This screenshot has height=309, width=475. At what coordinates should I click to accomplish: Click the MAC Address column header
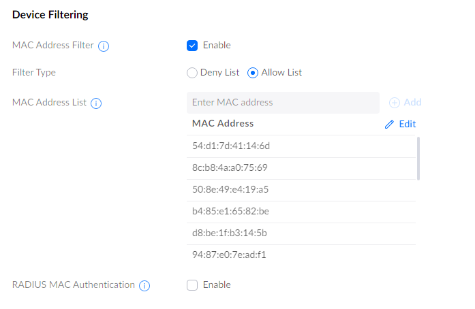[223, 124]
